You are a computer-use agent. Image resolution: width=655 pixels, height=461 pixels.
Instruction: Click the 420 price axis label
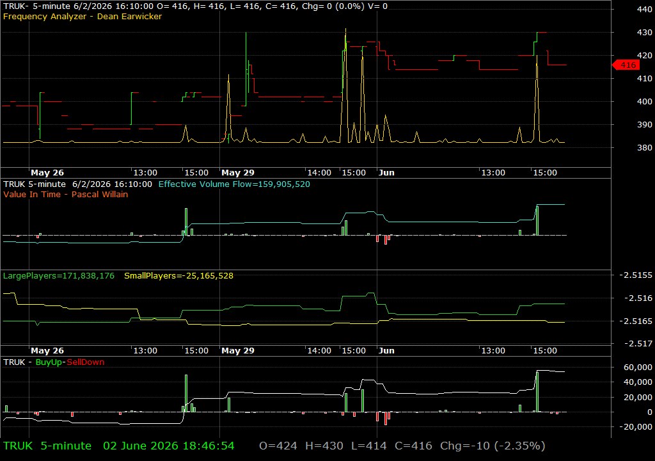[x=644, y=55]
